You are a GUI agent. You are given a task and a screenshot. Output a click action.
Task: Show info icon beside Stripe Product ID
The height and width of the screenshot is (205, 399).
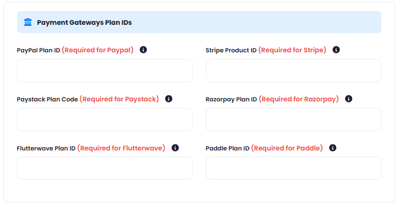[x=336, y=50]
